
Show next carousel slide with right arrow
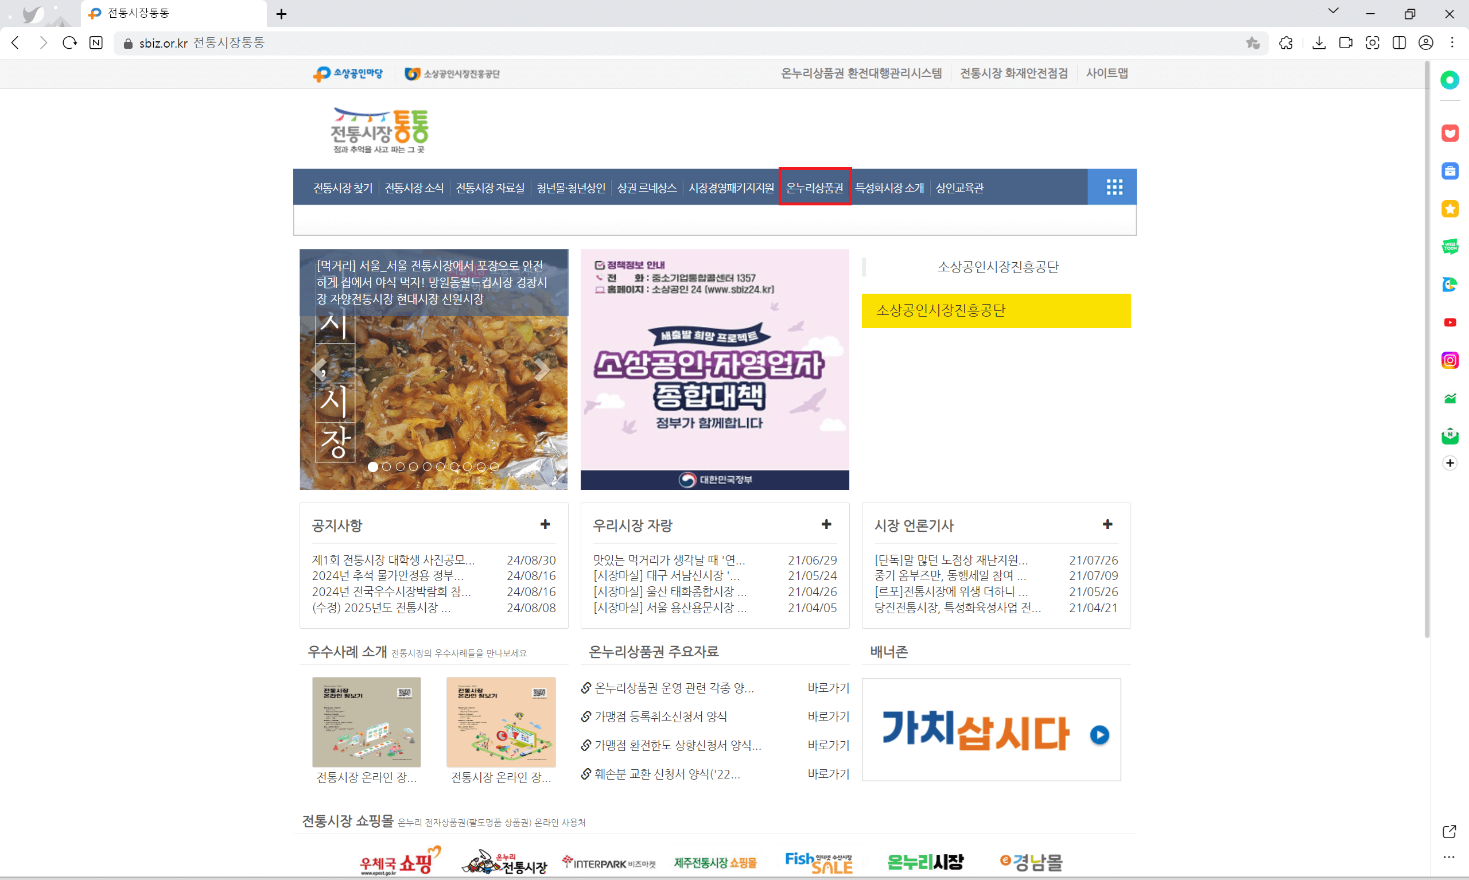point(542,369)
